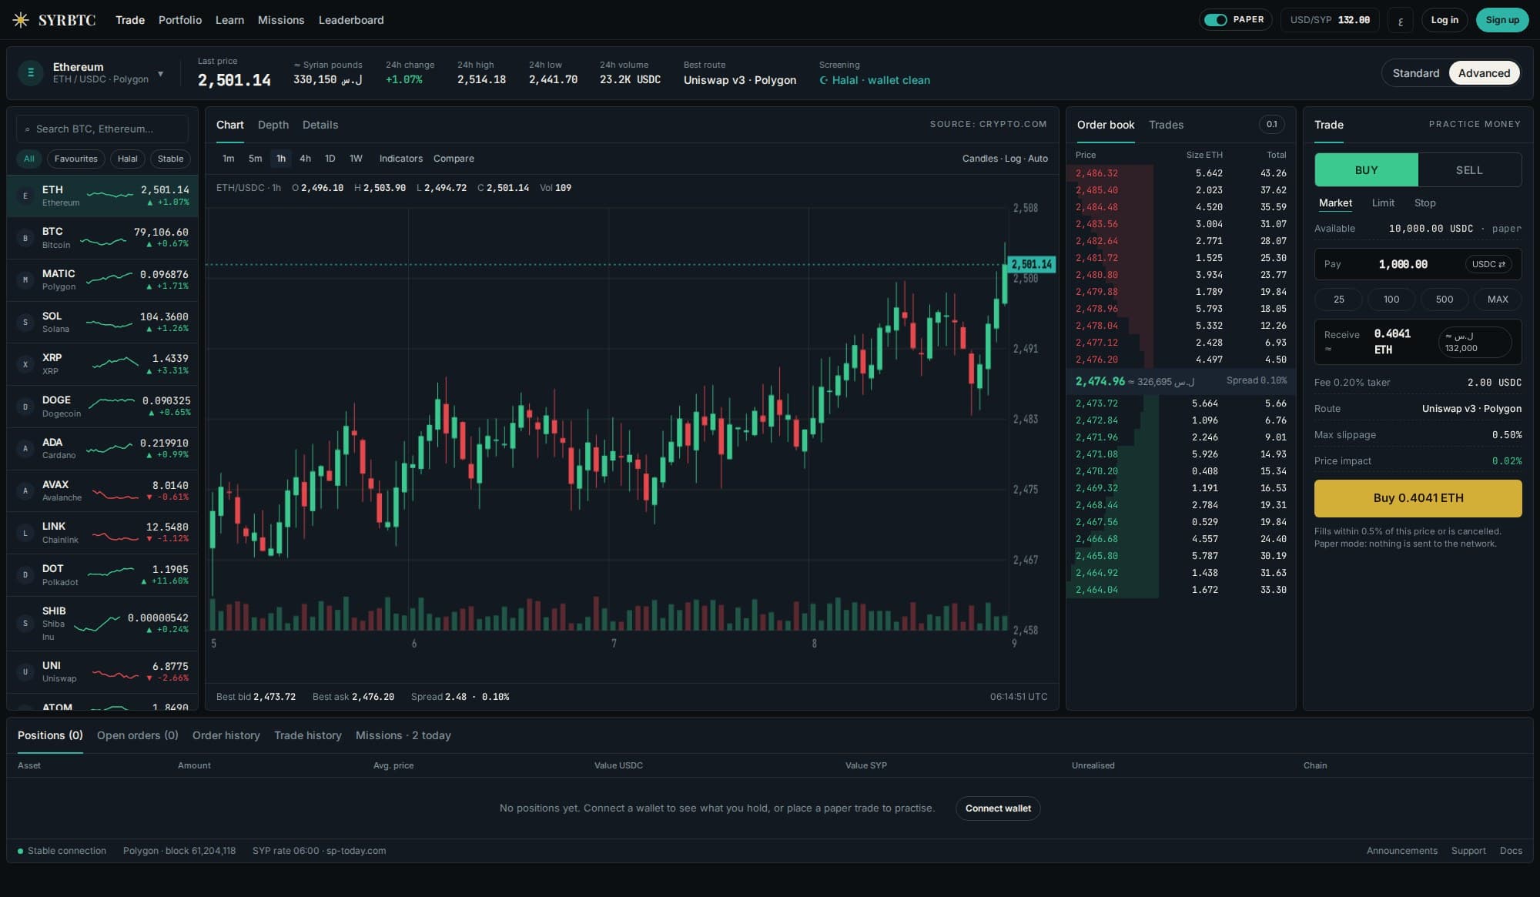Click the Halal crescent screening icon
Screen dimensions: 1540x897
tap(824, 80)
